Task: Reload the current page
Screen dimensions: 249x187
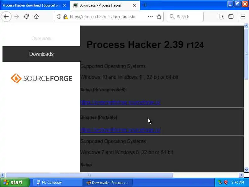Action: tap(26, 17)
